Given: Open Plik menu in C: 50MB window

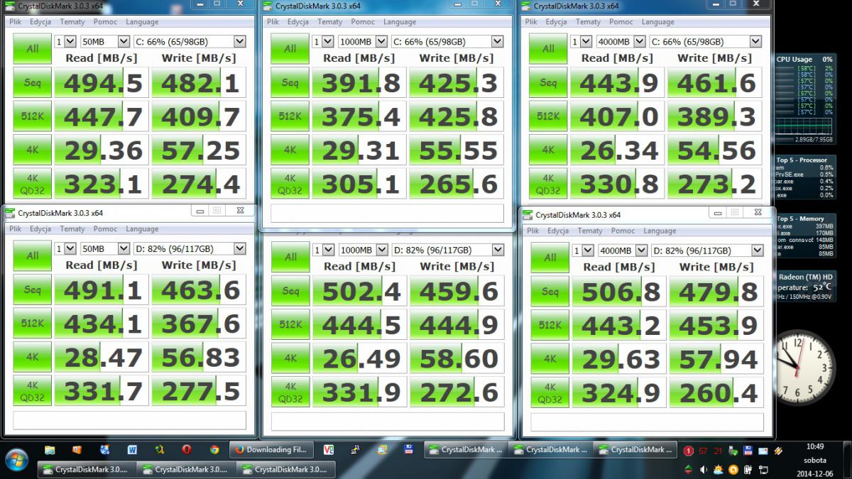Looking at the screenshot, I should (16, 21).
